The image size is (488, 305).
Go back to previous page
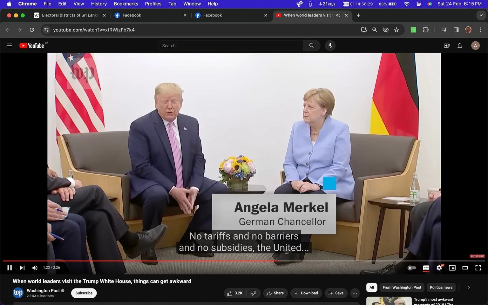(8, 30)
